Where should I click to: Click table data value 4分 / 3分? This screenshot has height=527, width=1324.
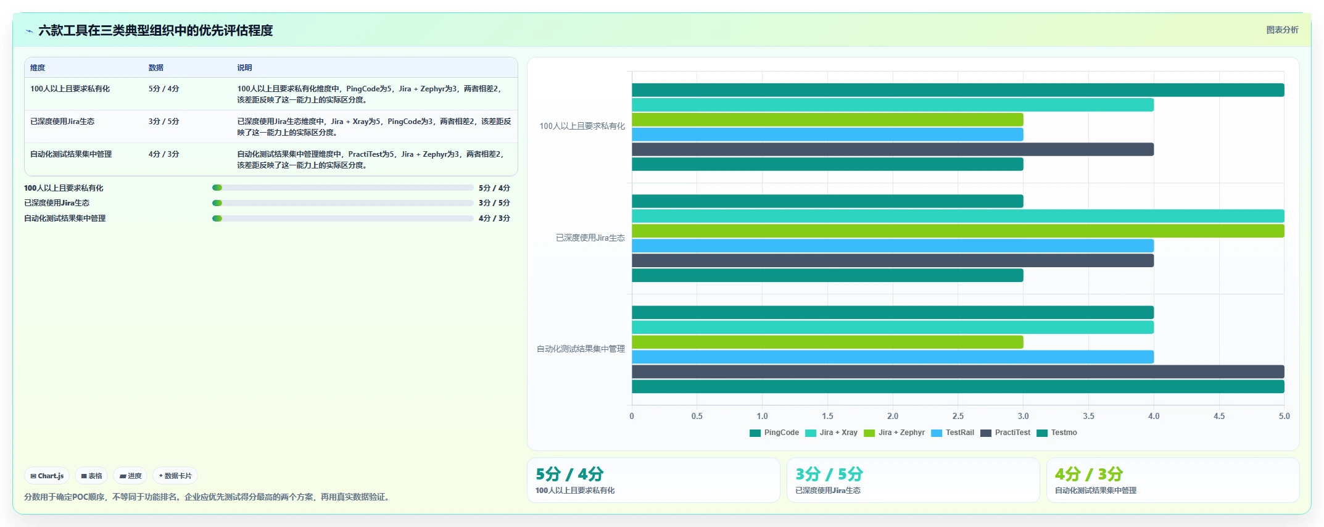pos(163,154)
